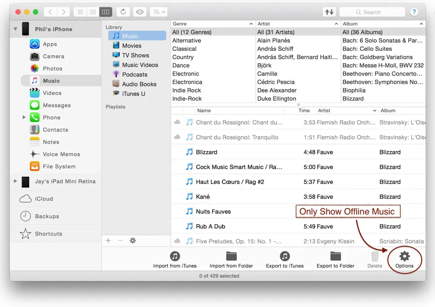This screenshot has height=307, width=435.
Task: Toggle the eye preview mode
Action: (140, 11)
